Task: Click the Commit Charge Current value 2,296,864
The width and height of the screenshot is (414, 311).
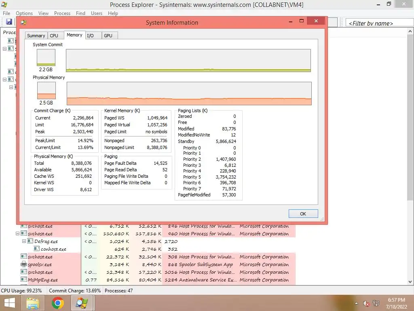Action: tap(83, 118)
